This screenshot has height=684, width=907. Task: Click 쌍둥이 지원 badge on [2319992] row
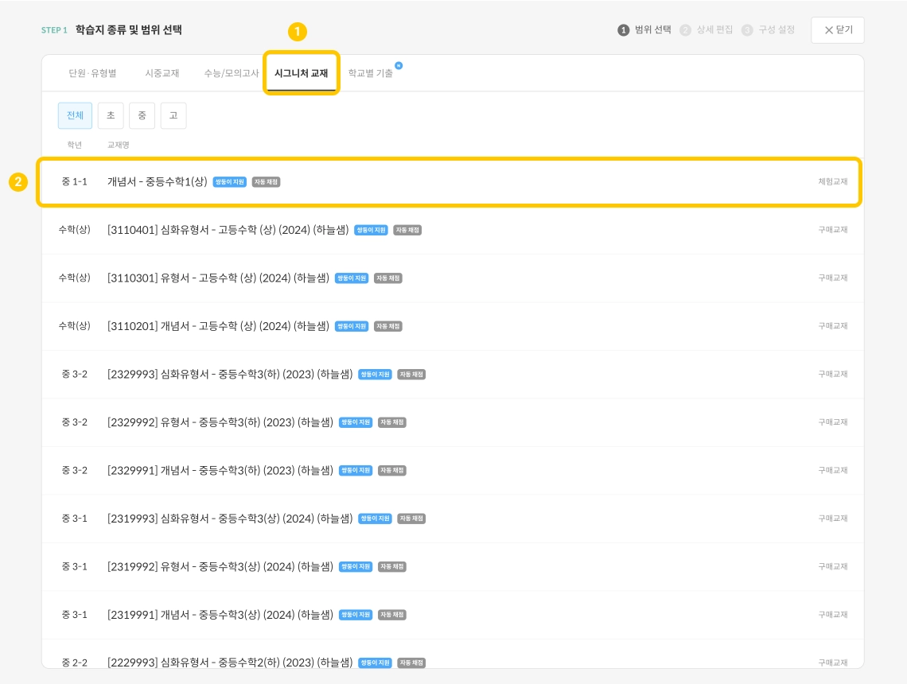point(355,566)
